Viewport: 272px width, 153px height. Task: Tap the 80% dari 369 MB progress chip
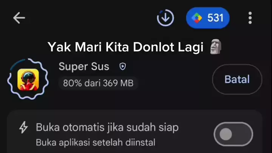(x=98, y=83)
